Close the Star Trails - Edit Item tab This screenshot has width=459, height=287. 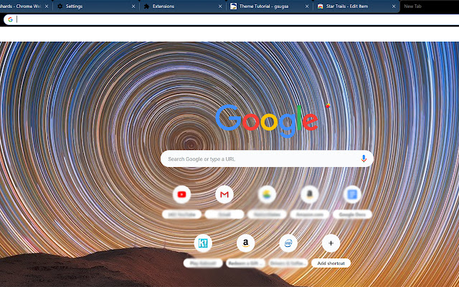394,6
